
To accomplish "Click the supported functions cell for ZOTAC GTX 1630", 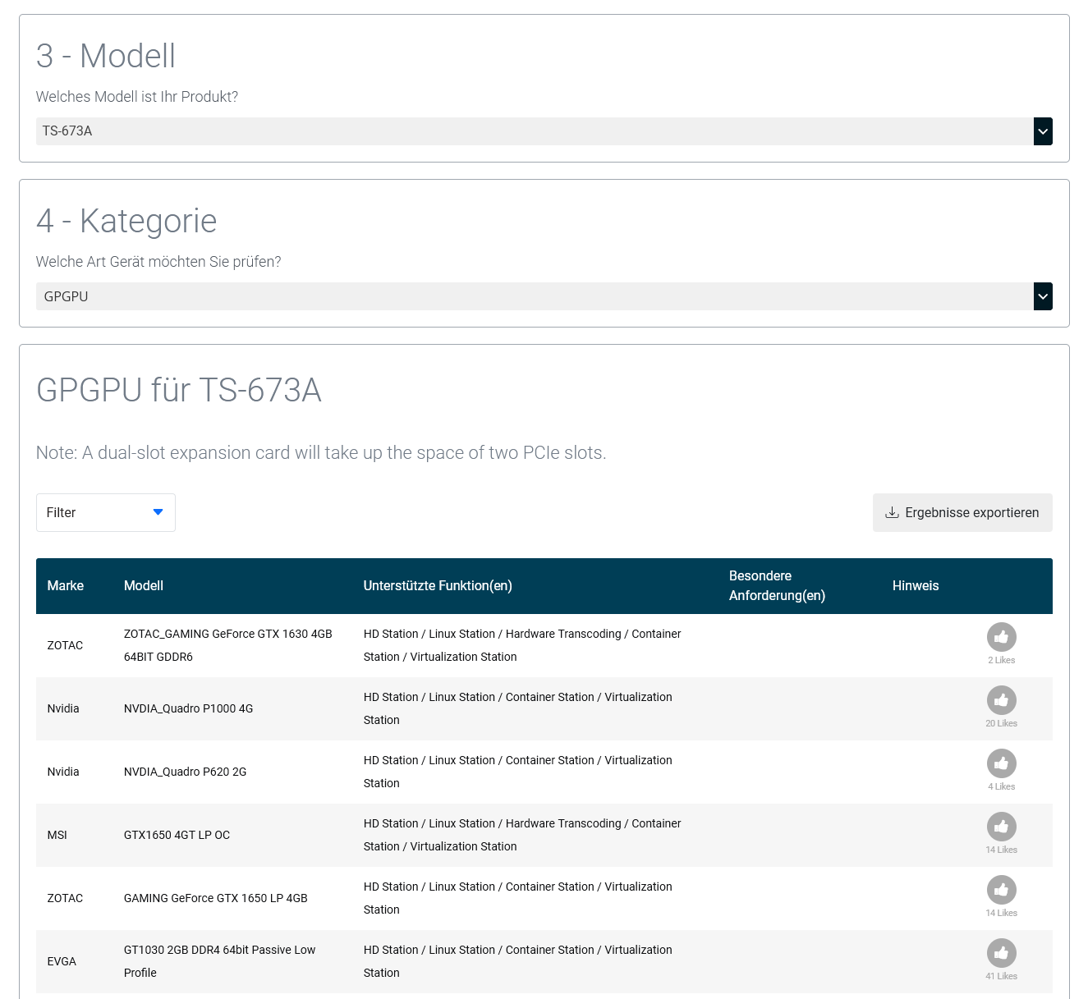I will pyautogui.click(x=522, y=645).
